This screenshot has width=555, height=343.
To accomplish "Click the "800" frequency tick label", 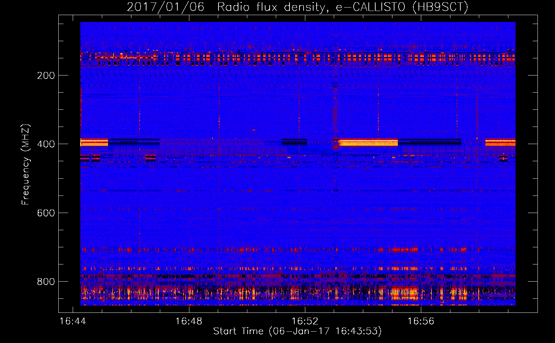I will (x=46, y=282).
